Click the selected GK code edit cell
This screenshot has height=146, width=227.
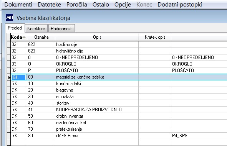(19, 77)
